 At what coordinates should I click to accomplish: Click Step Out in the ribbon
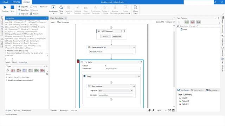coord(23,14)
